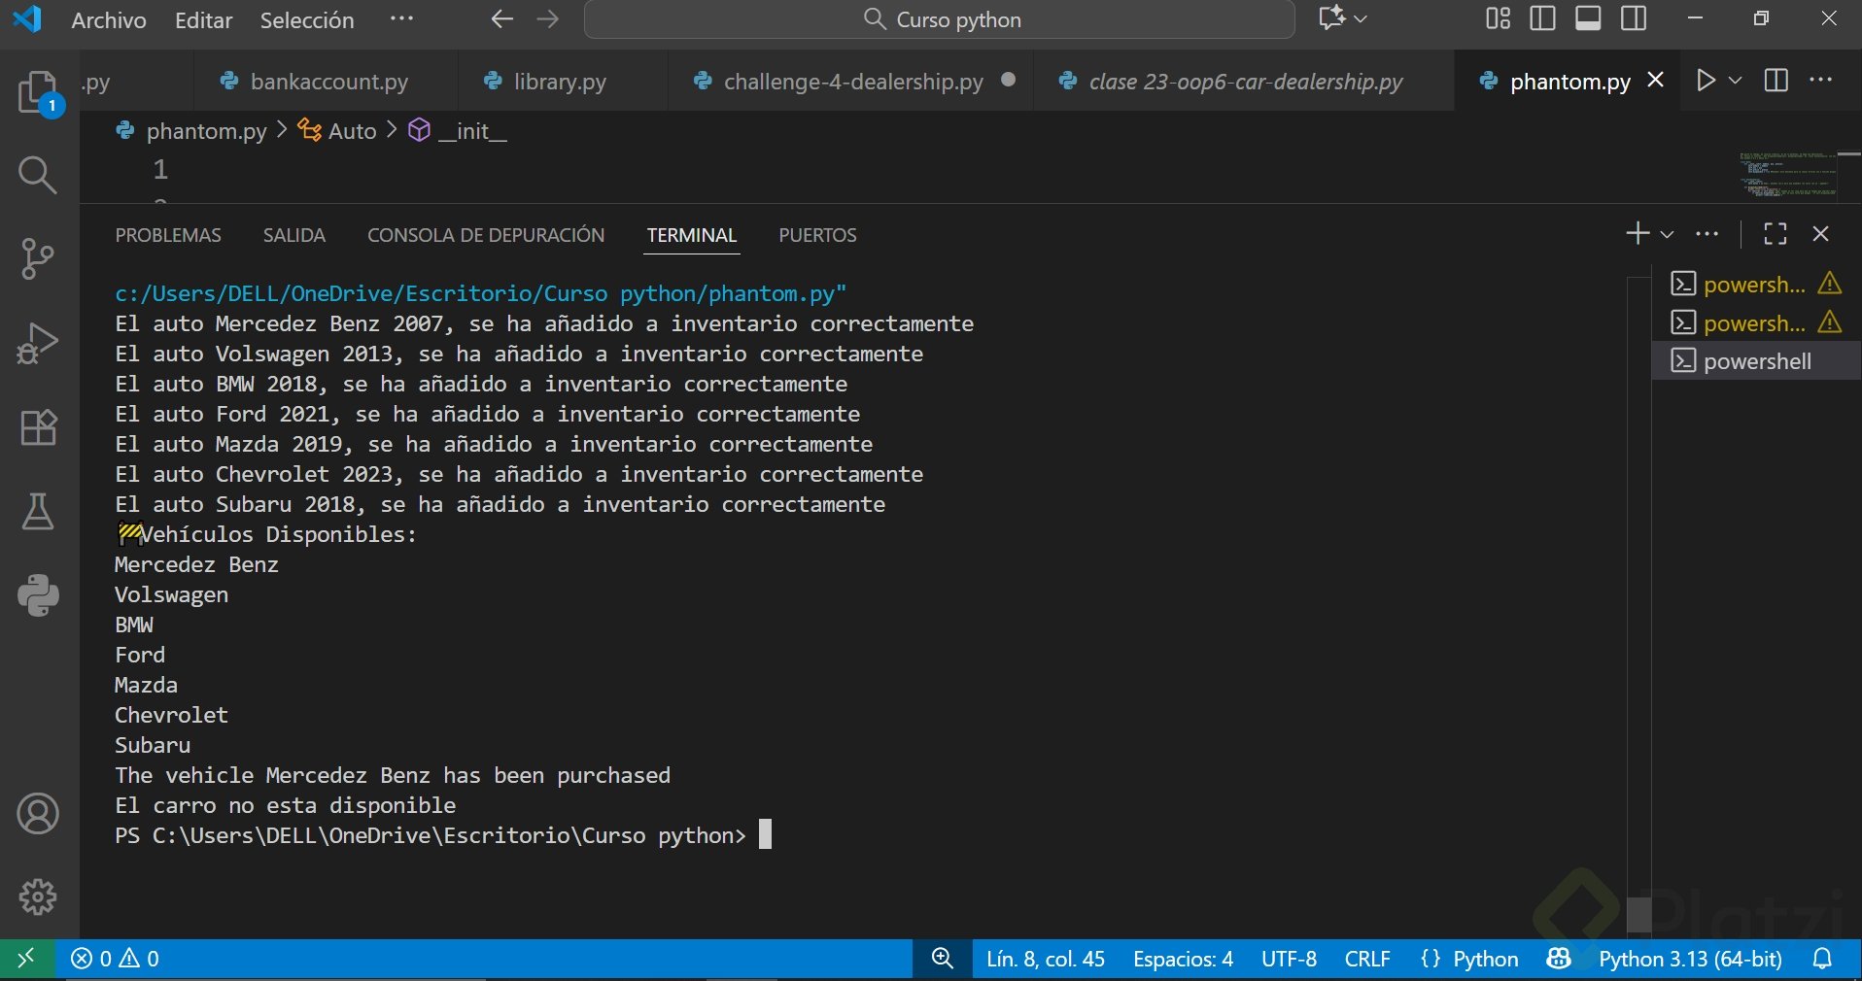Select the Auto class breadcrumb
The image size is (1862, 981).
(337, 131)
